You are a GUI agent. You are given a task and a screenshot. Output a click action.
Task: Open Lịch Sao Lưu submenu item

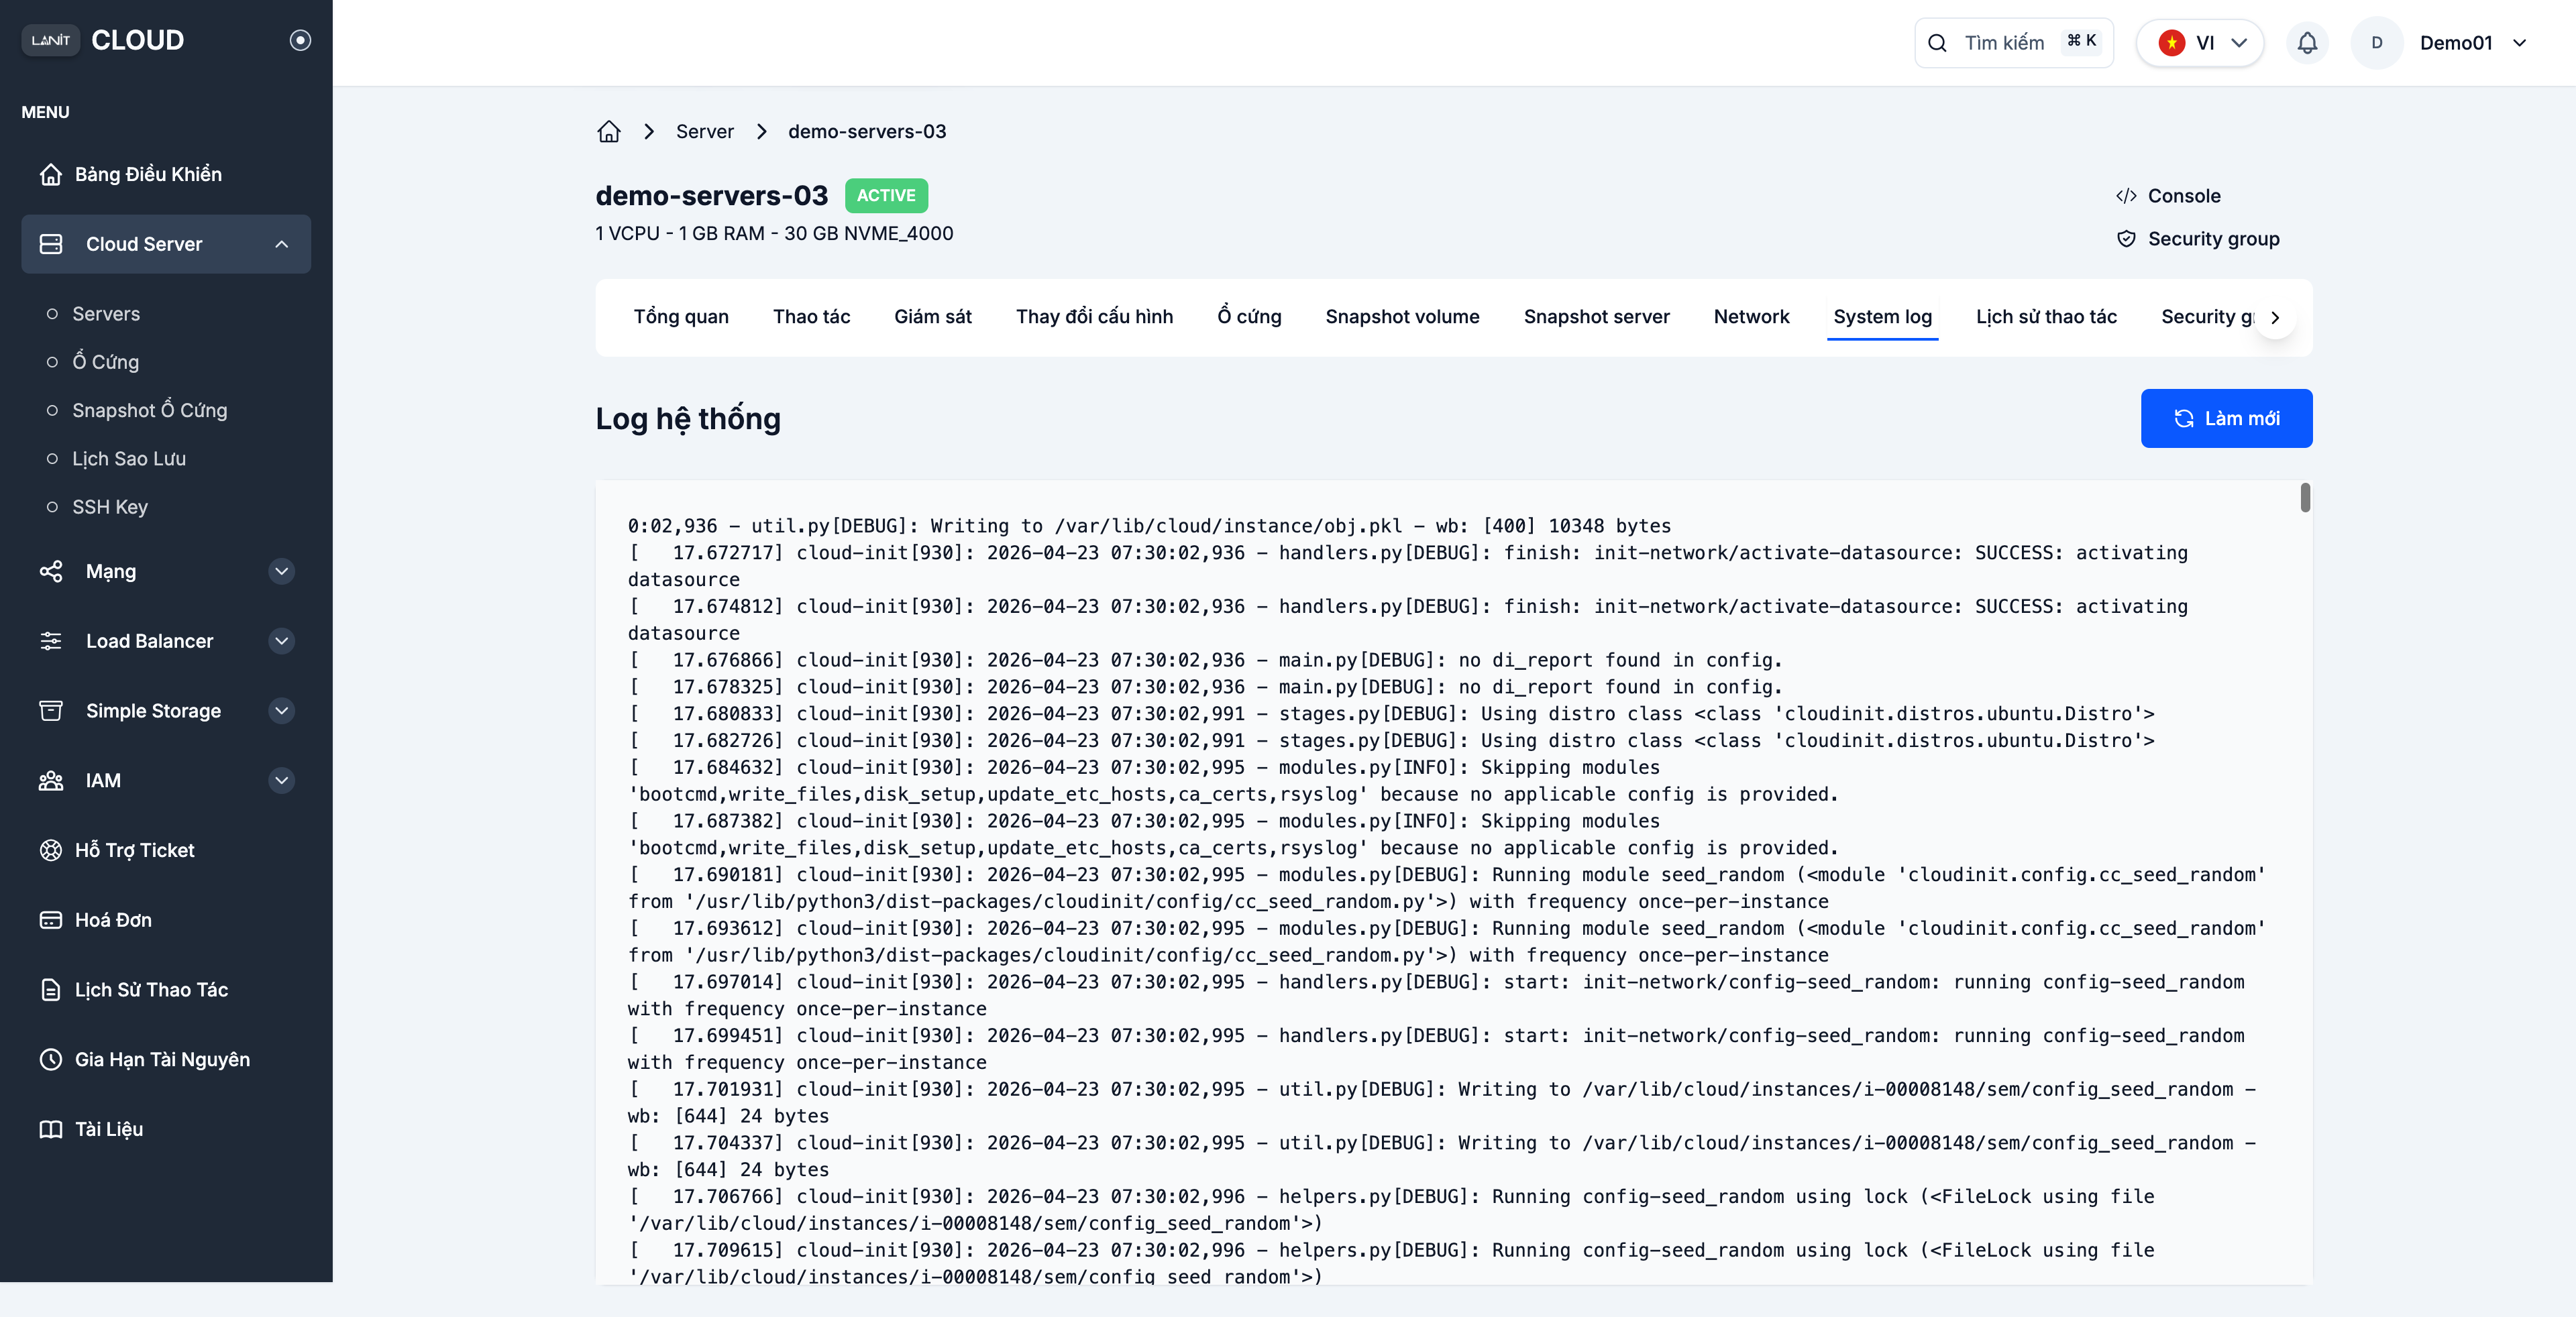click(x=129, y=459)
